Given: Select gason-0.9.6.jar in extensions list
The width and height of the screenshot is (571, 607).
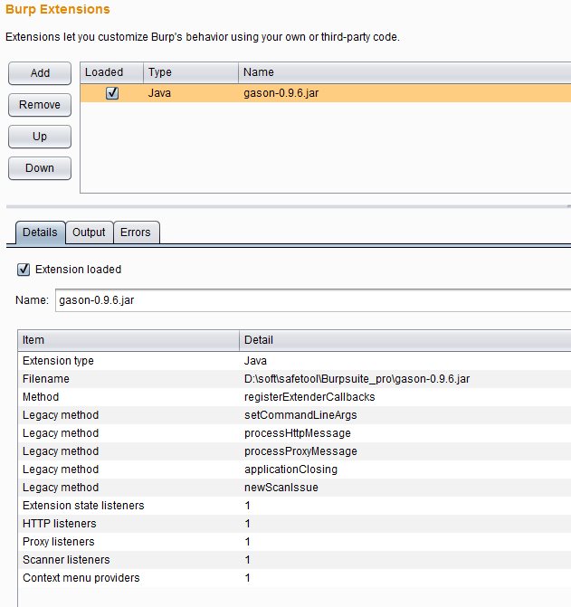Looking at the screenshot, I should [281, 93].
